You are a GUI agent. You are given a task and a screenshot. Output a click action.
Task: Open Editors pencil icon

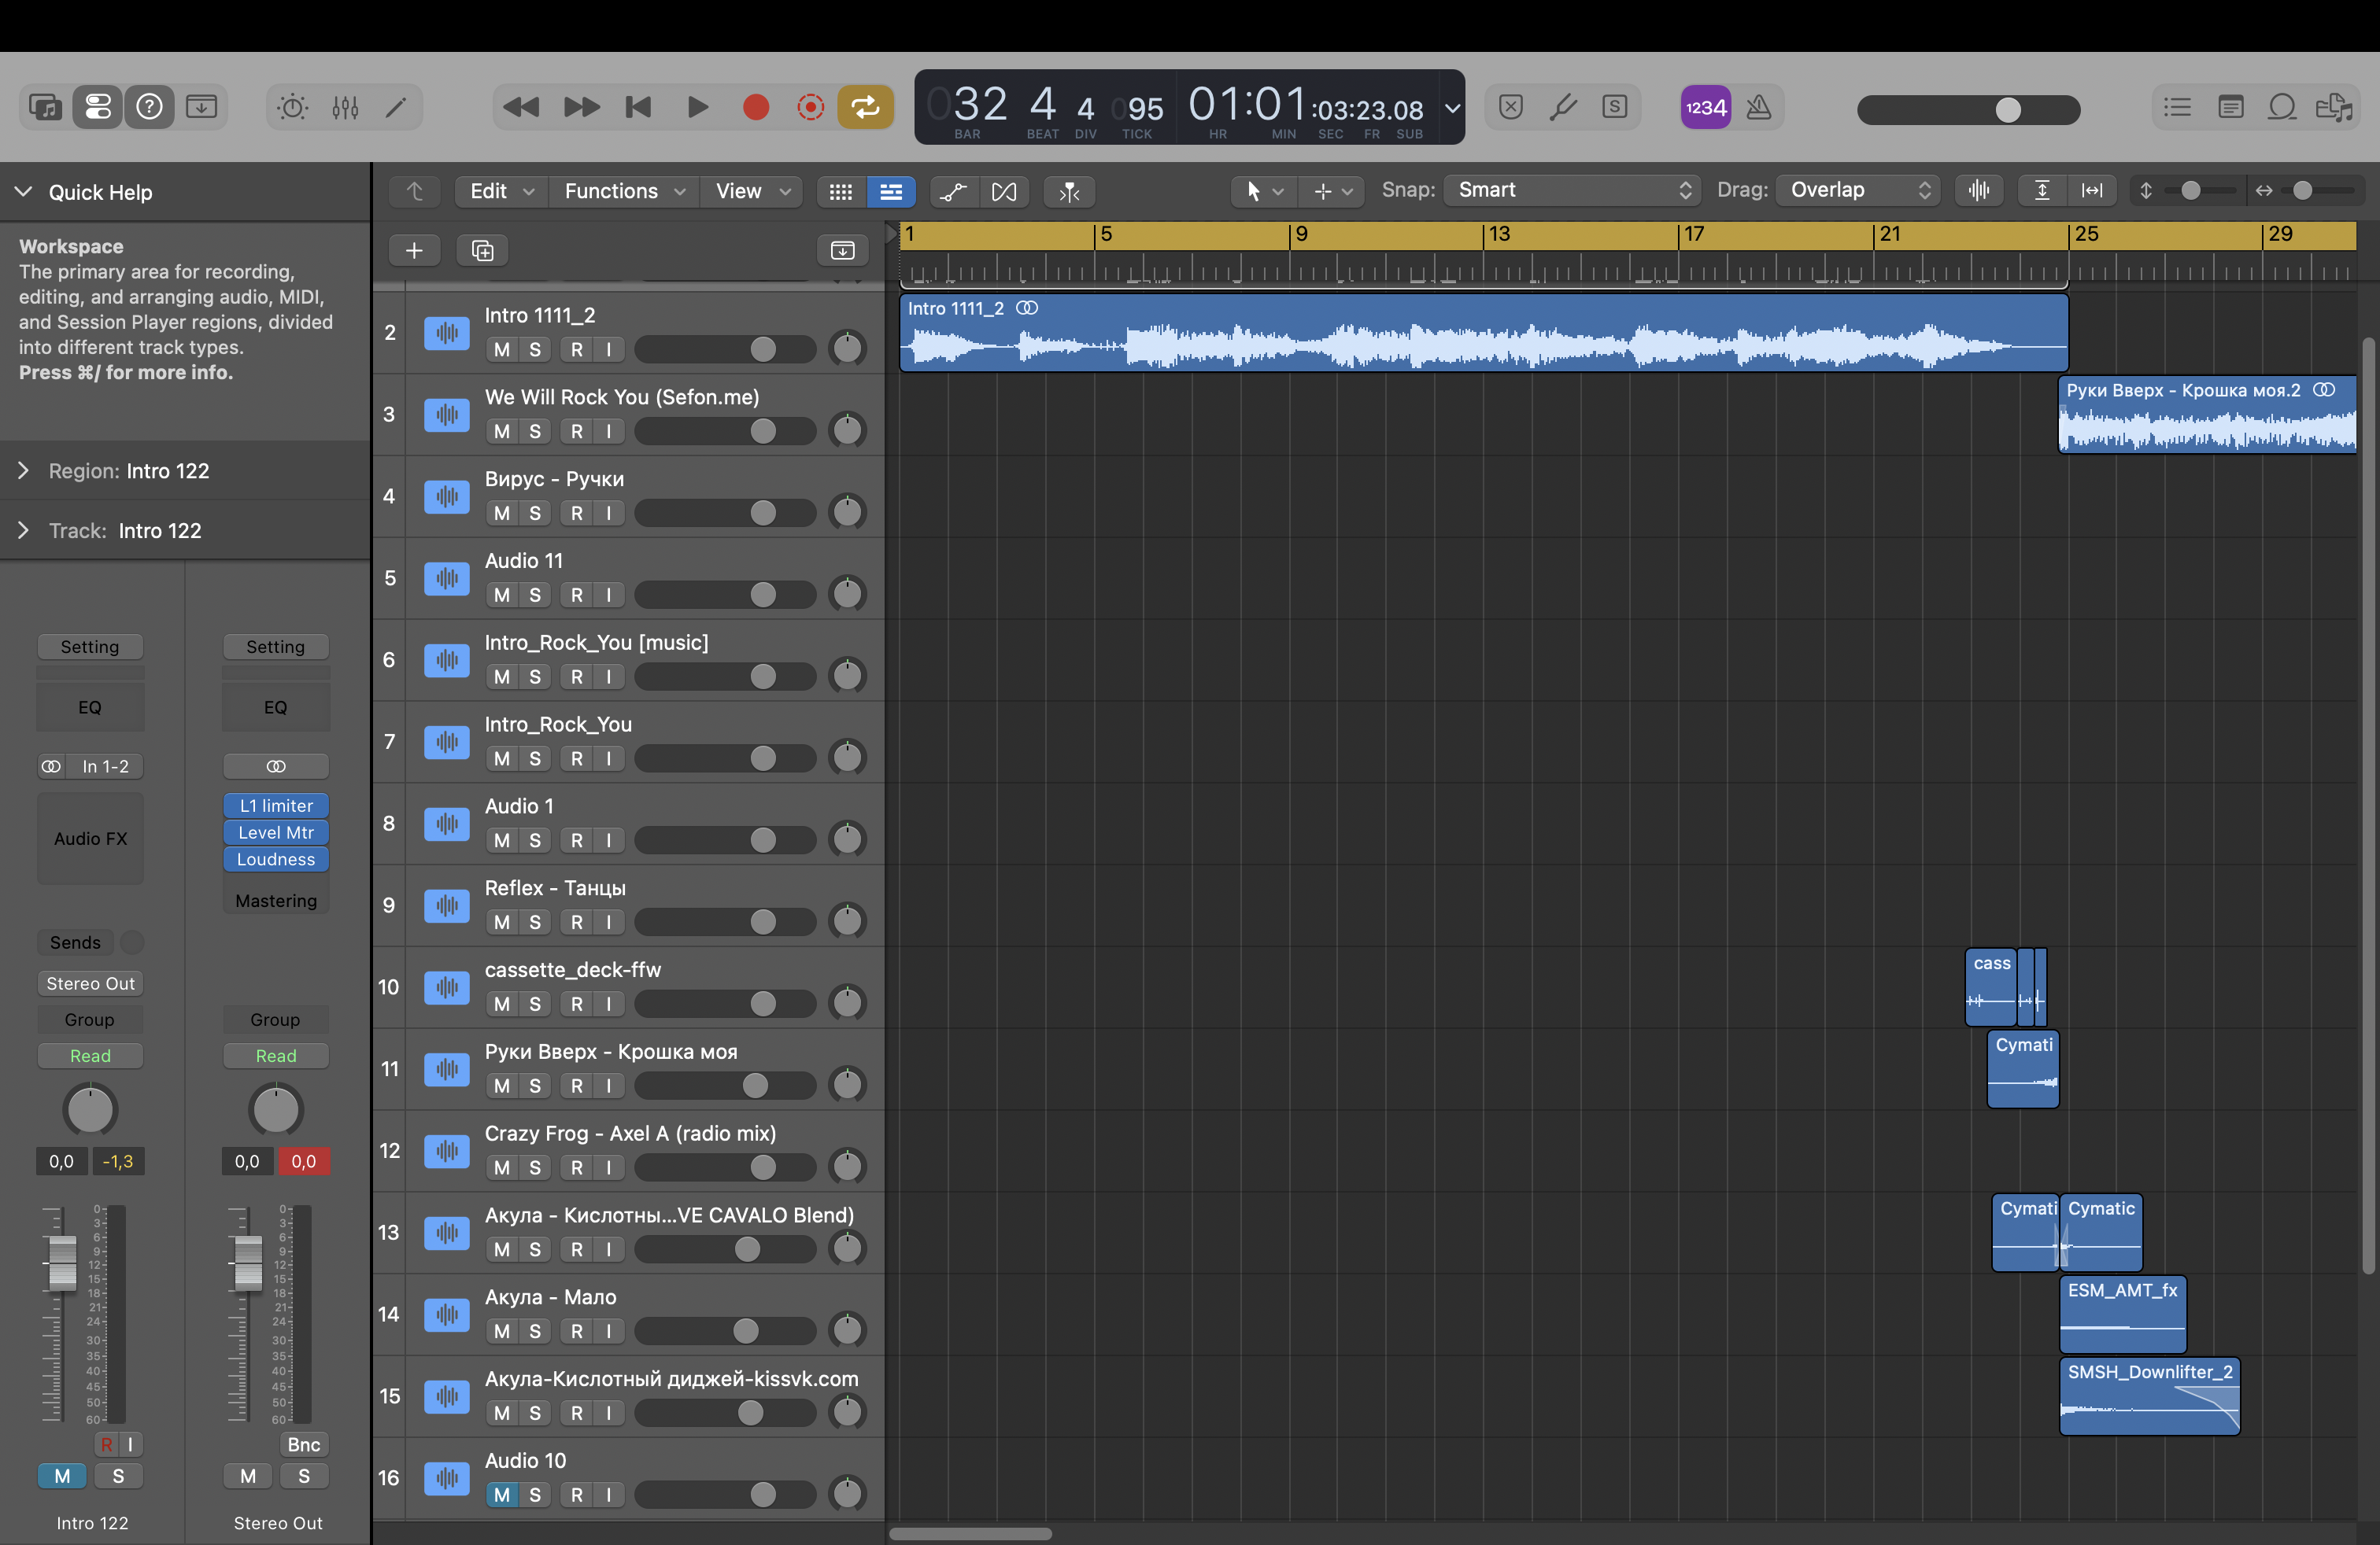[397, 107]
